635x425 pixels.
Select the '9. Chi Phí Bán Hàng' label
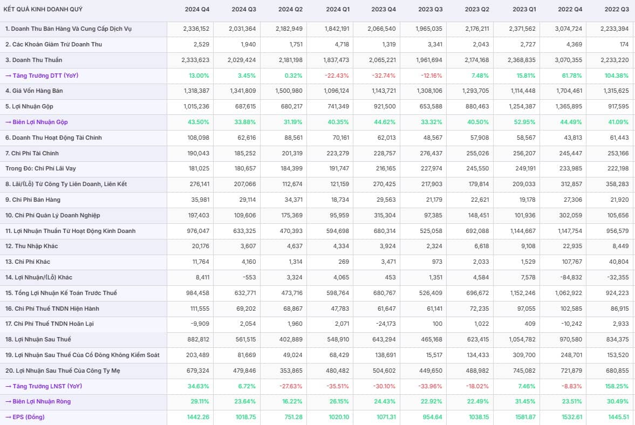pos(33,200)
